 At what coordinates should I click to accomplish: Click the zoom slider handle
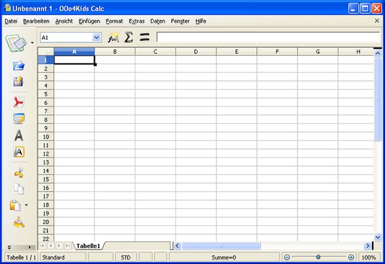(x=318, y=257)
